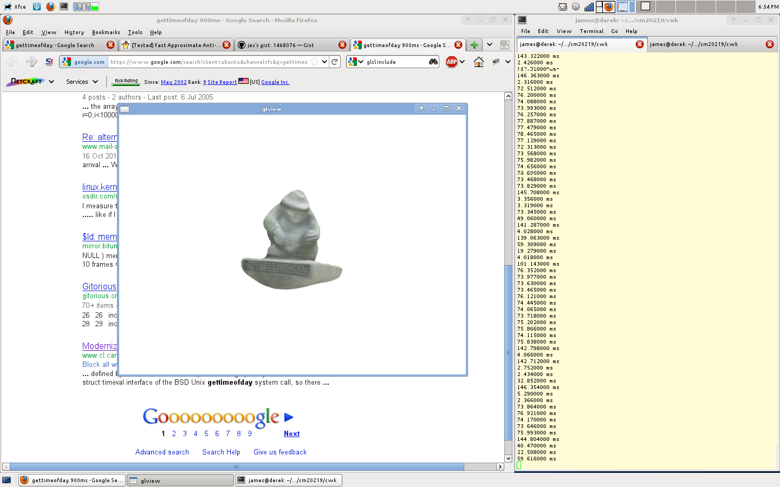
Task: Click the Next results page link
Action: 291,433
